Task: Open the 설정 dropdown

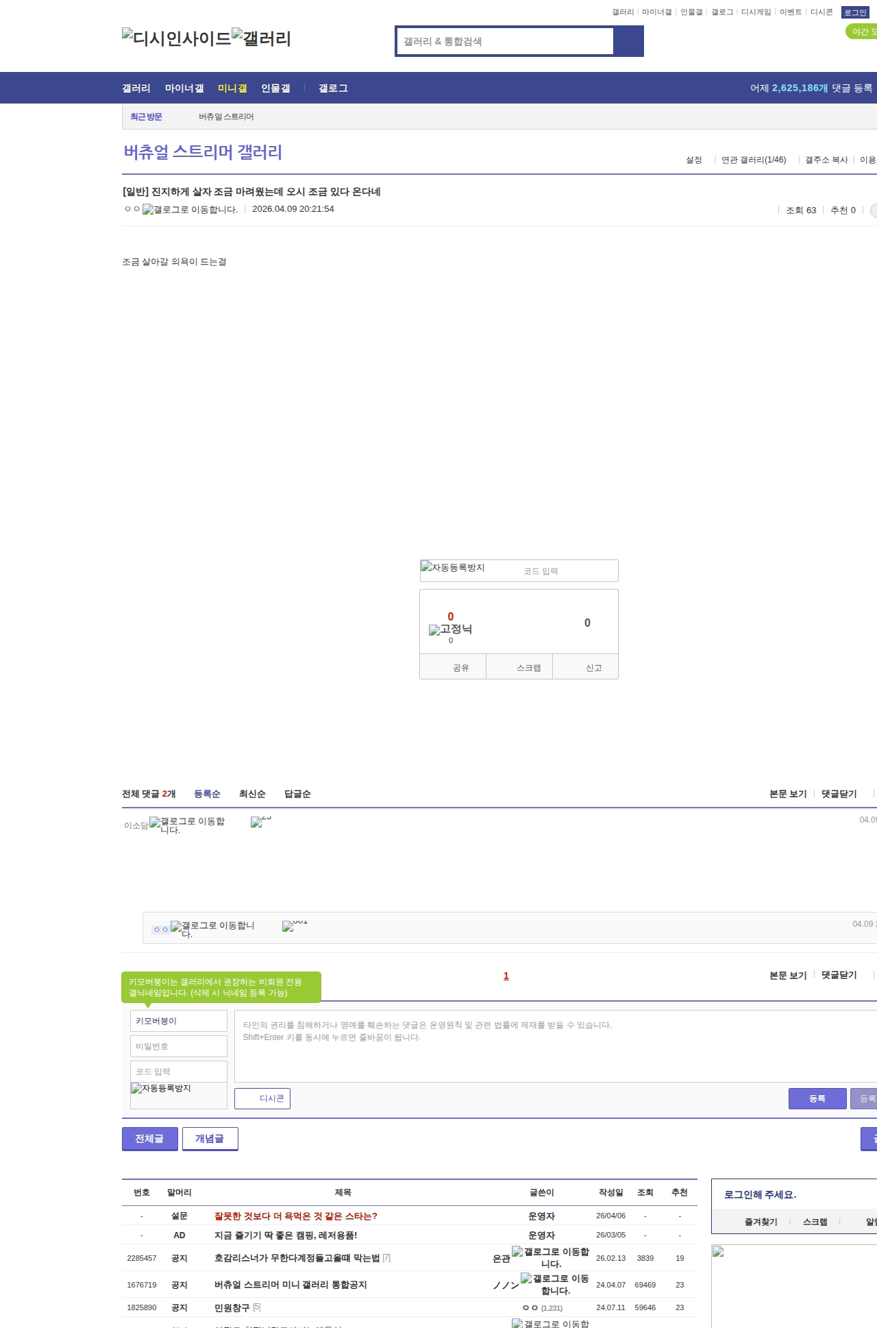Action: (693, 160)
